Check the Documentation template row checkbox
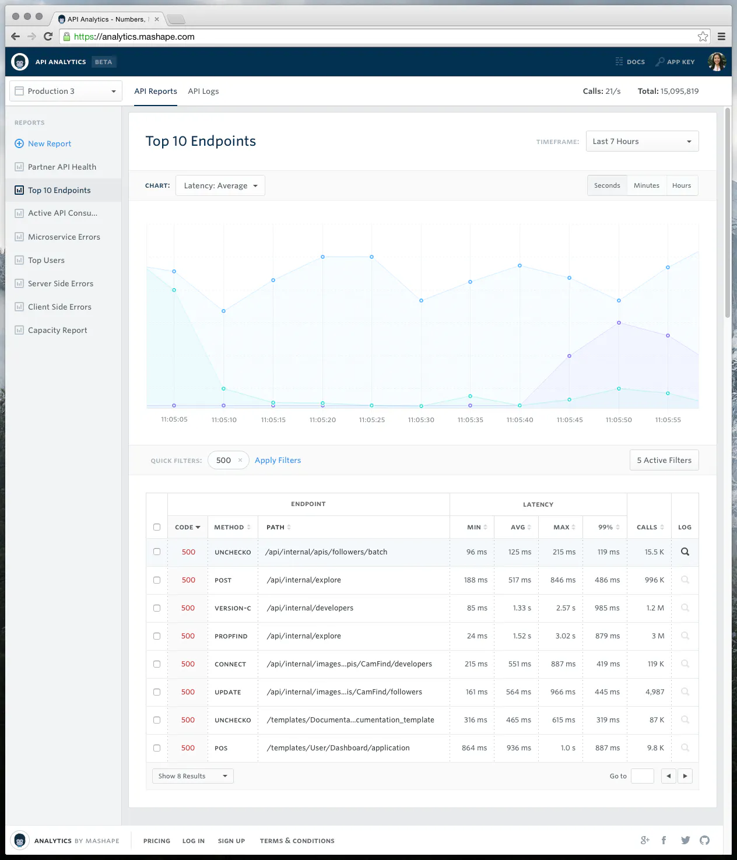 tap(157, 720)
